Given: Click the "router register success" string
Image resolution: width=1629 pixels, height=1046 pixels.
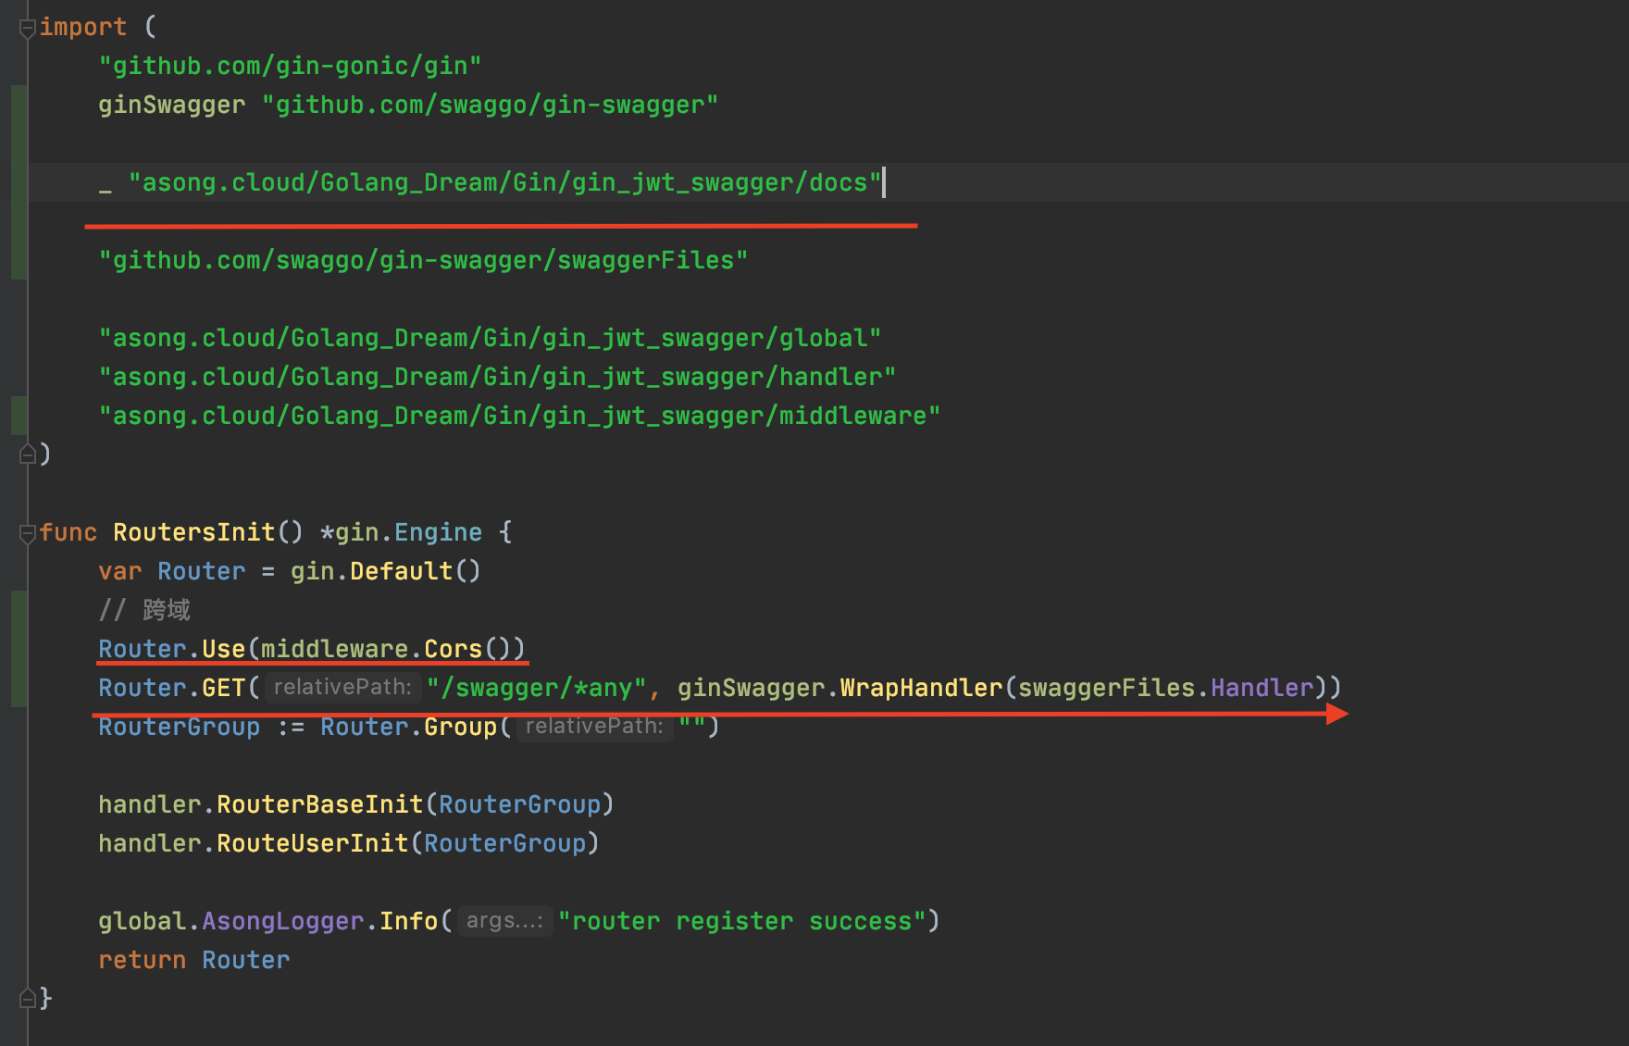Looking at the screenshot, I should [742, 921].
